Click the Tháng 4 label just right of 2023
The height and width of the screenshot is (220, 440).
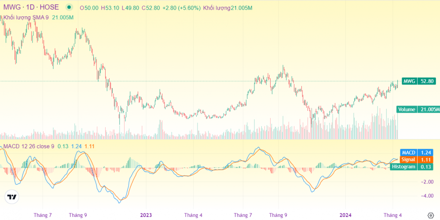(x=193, y=215)
